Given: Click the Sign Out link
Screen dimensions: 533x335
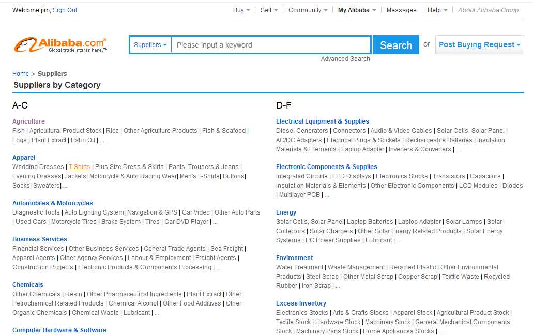Looking at the screenshot, I should pos(65,10).
